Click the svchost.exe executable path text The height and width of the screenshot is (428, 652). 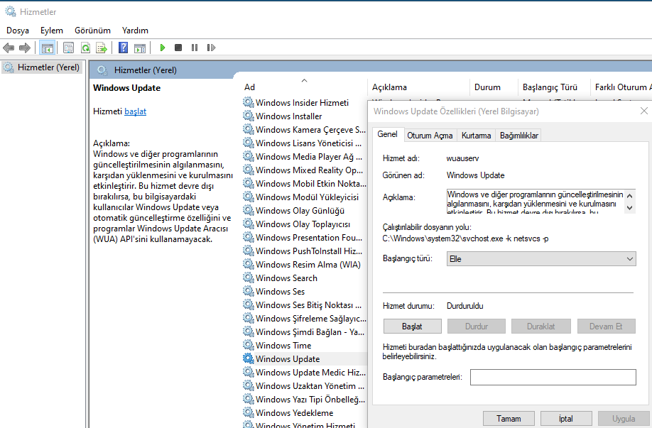(465, 238)
